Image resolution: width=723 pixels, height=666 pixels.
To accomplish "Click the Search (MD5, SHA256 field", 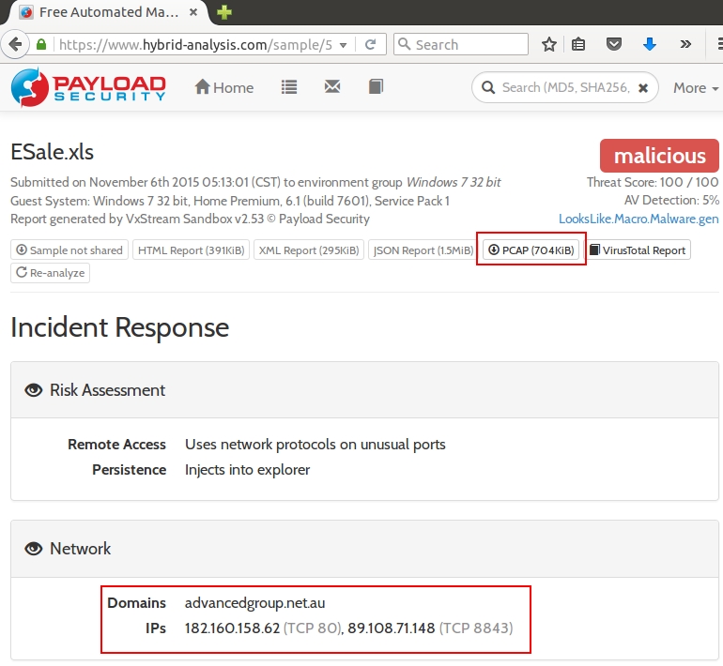I will [x=566, y=87].
